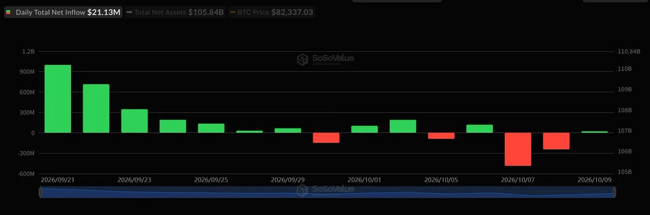This screenshot has height=215, width=650.
Task: Select the red bar between 10/07 and 10/09
Action: tap(556, 141)
